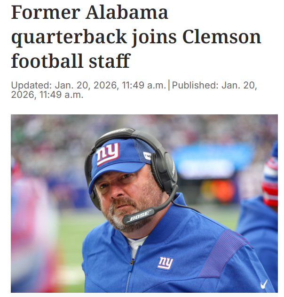This screenshot has width=284, height=297.
Task: Click the Nike swoosh on the jacket sleeve
Action: tap(264, 284)
